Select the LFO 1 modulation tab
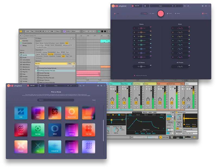217x168 pixels. click(x=154, y=115)
